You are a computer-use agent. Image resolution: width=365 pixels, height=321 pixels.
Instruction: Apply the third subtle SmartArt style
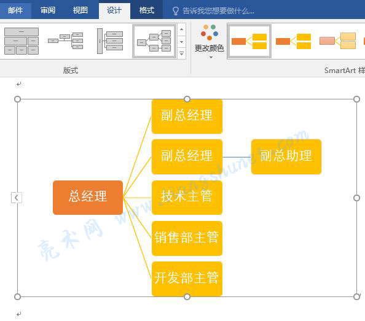coord(337,41)
